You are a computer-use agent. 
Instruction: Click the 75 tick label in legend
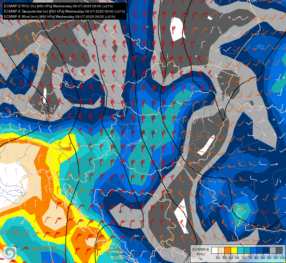tap(250, 258)
